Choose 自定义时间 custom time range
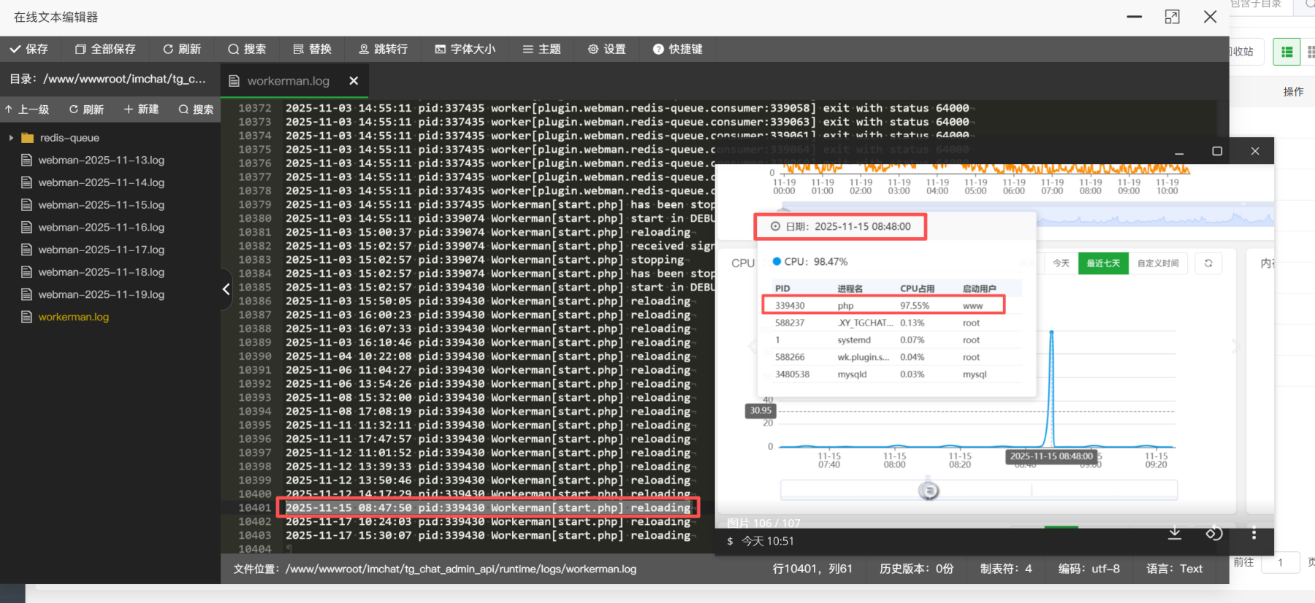Screen dimensions: 1315x603 pyautogui.click(x=1157, y=264)
